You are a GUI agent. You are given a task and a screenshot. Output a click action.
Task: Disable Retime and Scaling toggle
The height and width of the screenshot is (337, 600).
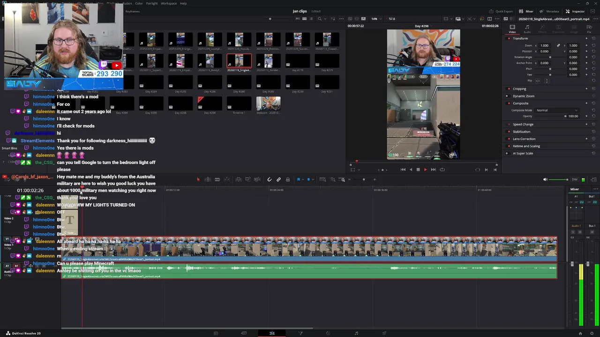509,146
